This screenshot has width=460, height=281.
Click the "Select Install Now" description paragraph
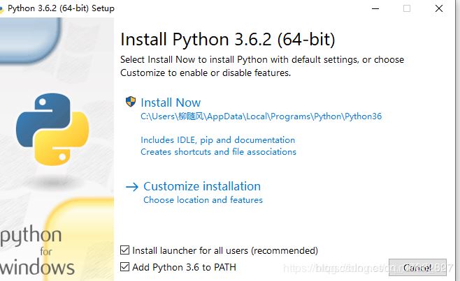tap(261, 66)
